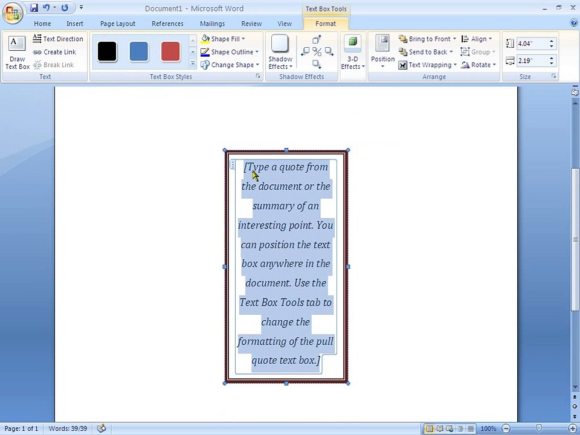The height and width of the screenshot is (435, 580).
Task: Nudge shadow left
Action: (305, 51)
